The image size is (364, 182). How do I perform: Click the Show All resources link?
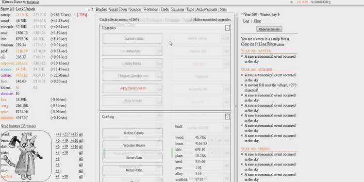7,9
